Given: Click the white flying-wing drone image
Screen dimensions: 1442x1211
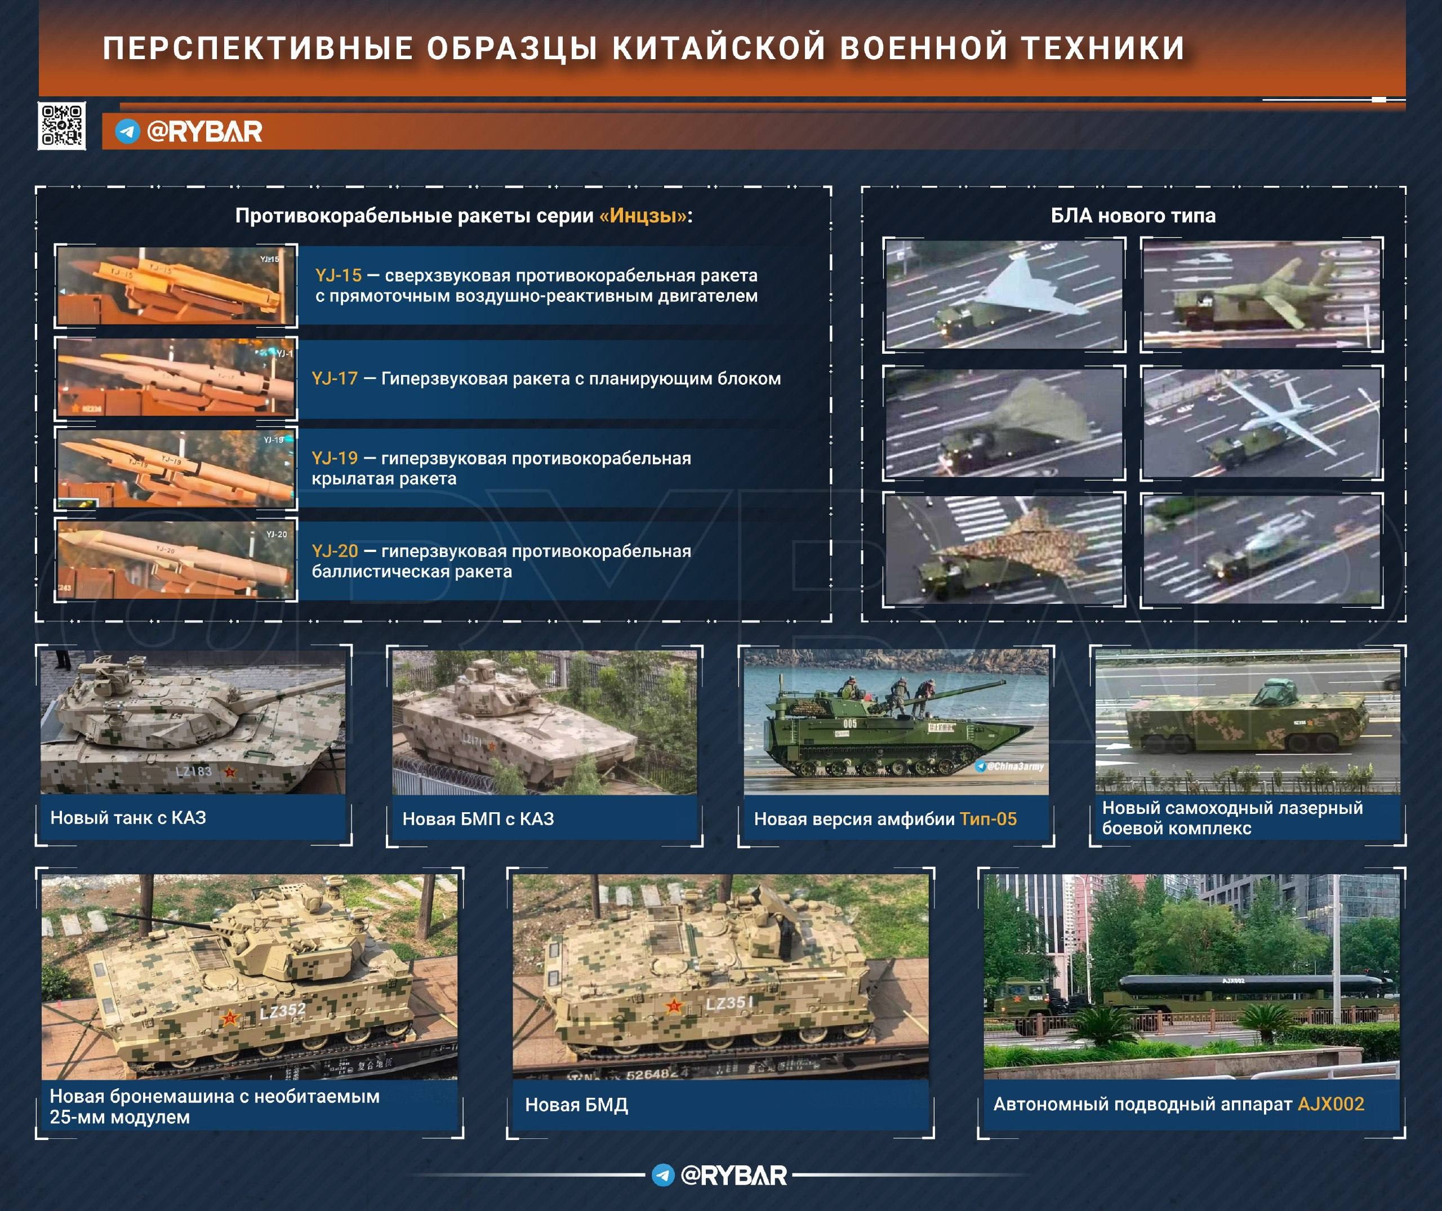Looking at the screenshot, I should [x=1004, y=294].
